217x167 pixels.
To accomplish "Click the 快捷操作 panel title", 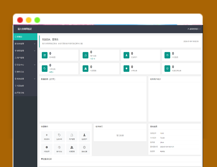I will coord(44,127).
